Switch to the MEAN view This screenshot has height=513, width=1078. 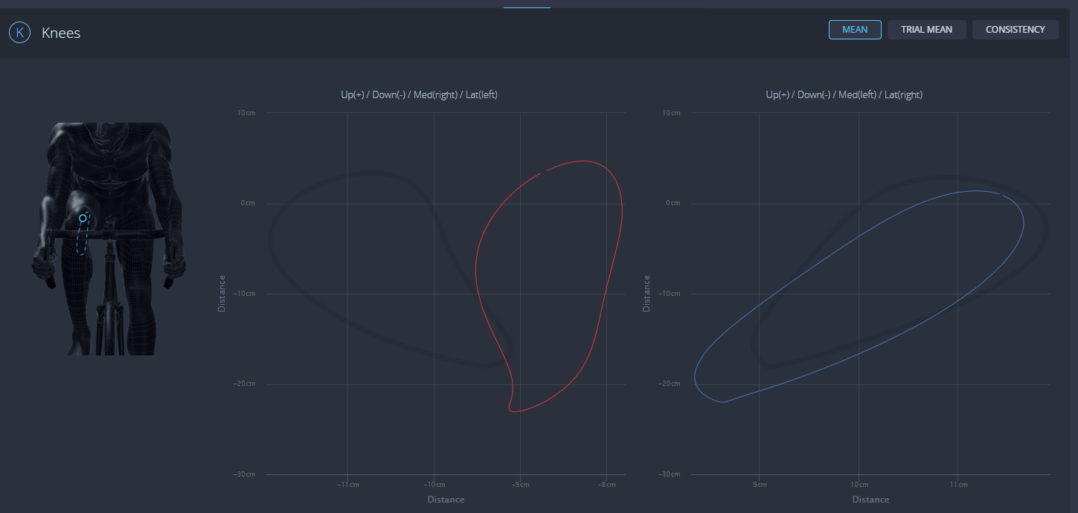pyautogui.click(x=855, y=30)
